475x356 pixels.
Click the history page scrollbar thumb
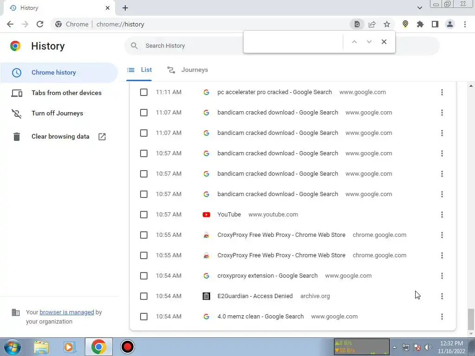[470, 319]
